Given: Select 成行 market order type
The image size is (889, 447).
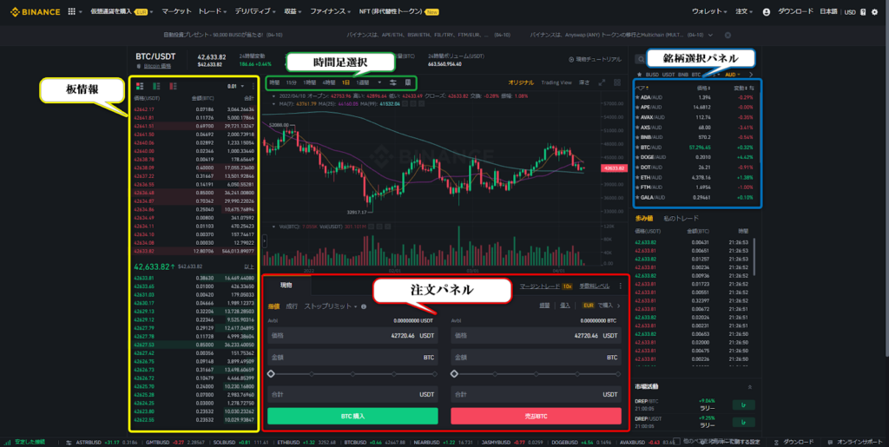Looking at the screenshot, I should click(292, 306).
